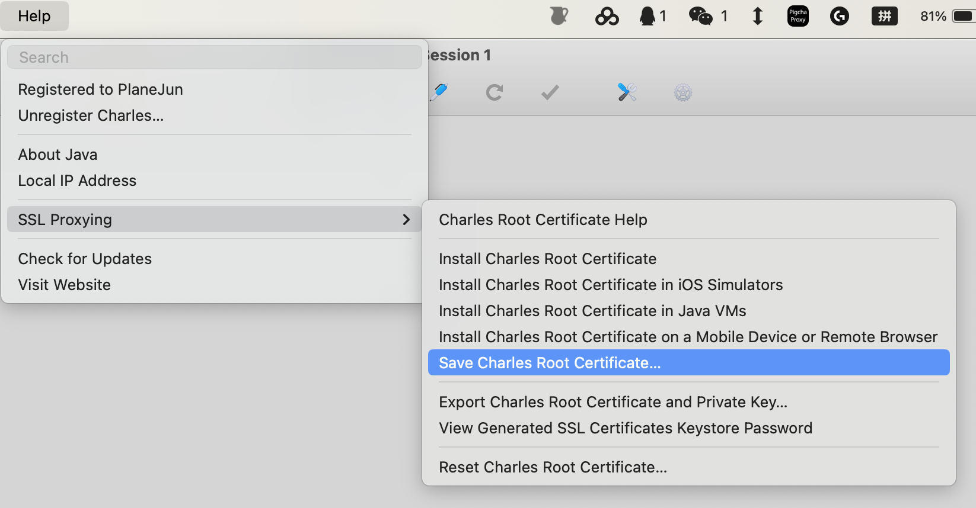Click Visit Website in Help menu
Viewport: 976px width, 508px height.
click(x=65, y=285)
